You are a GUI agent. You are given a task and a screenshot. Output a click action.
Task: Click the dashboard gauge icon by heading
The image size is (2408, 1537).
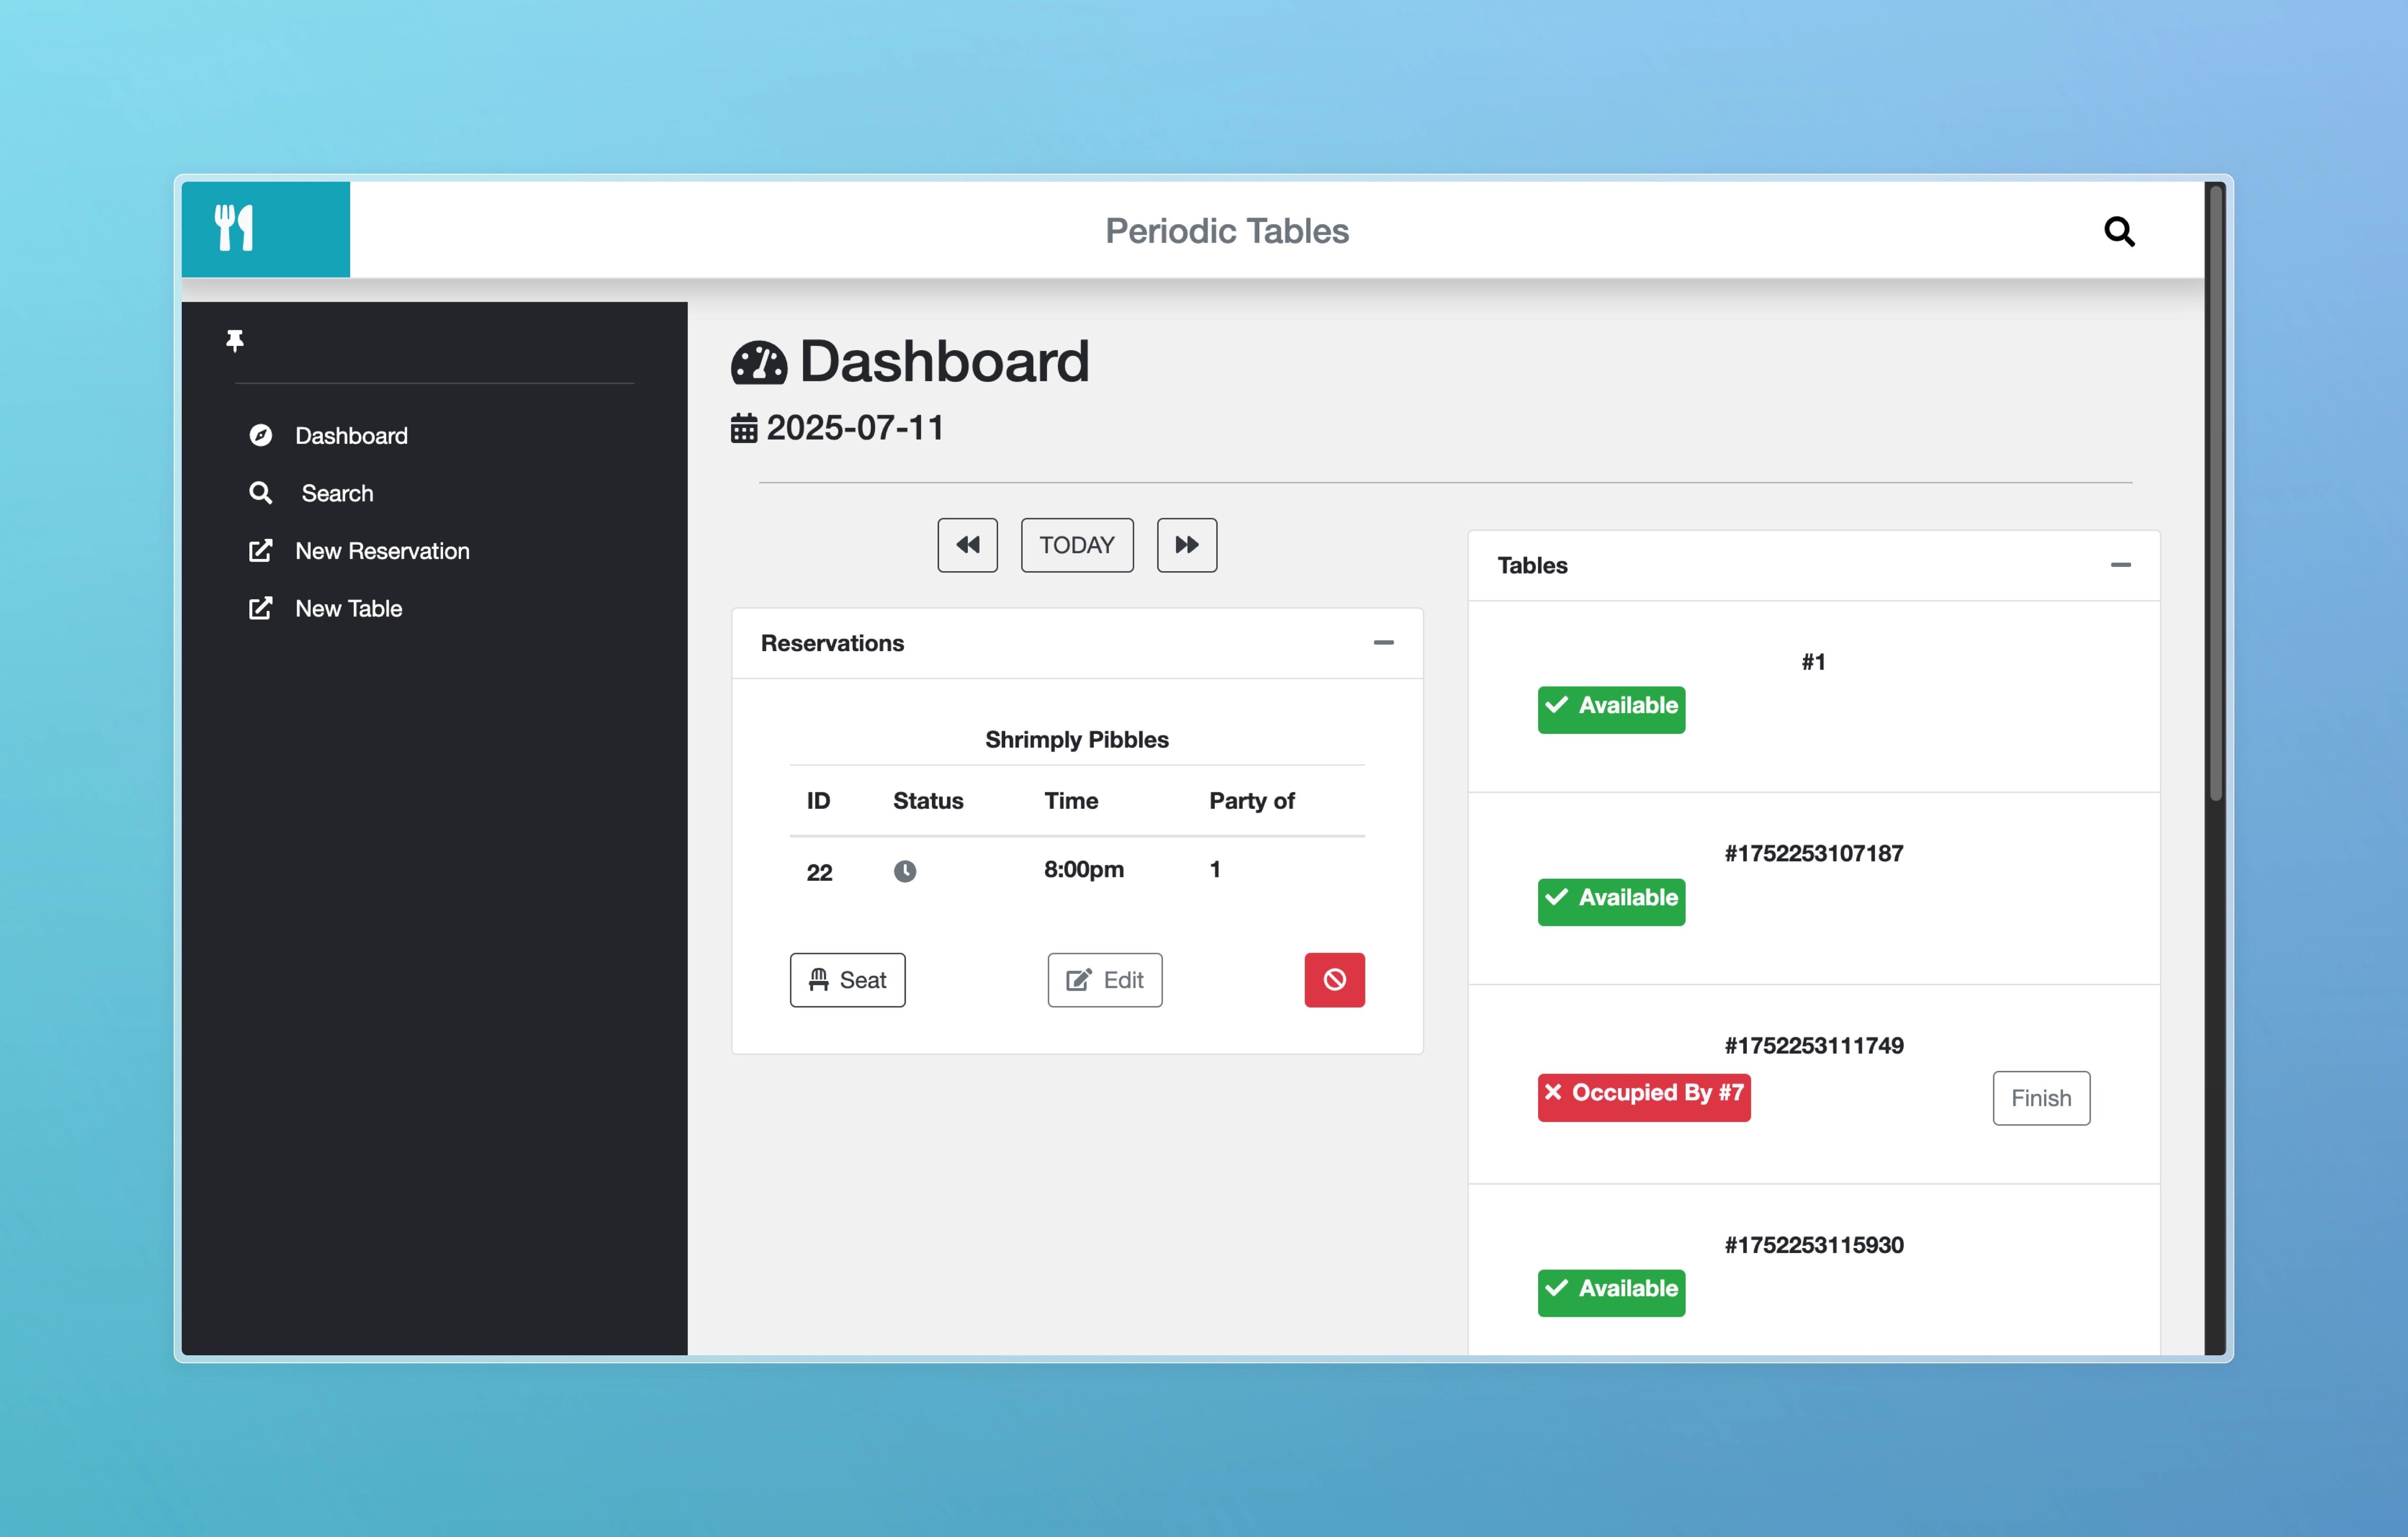coord(759,362)
